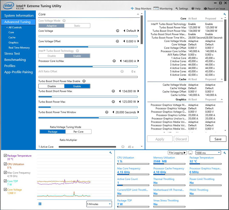
Task: Click info icon for 1 Active Core ratio
Action: point(123,147)
